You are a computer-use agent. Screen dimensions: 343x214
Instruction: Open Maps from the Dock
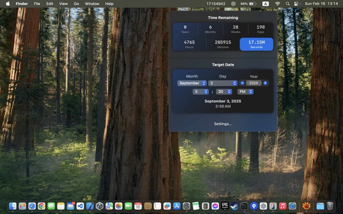click(109, 206)
